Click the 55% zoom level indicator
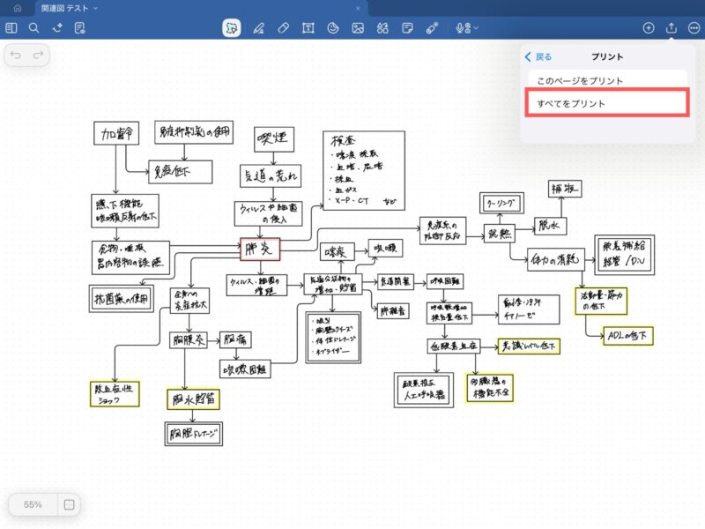 [x=33, y=505]
